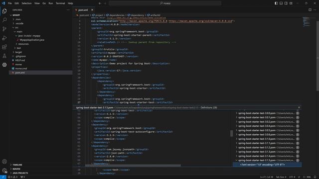The image size is (319, 179).
Task: Open the Explorer view in activity bar
Action: (4, 11)
